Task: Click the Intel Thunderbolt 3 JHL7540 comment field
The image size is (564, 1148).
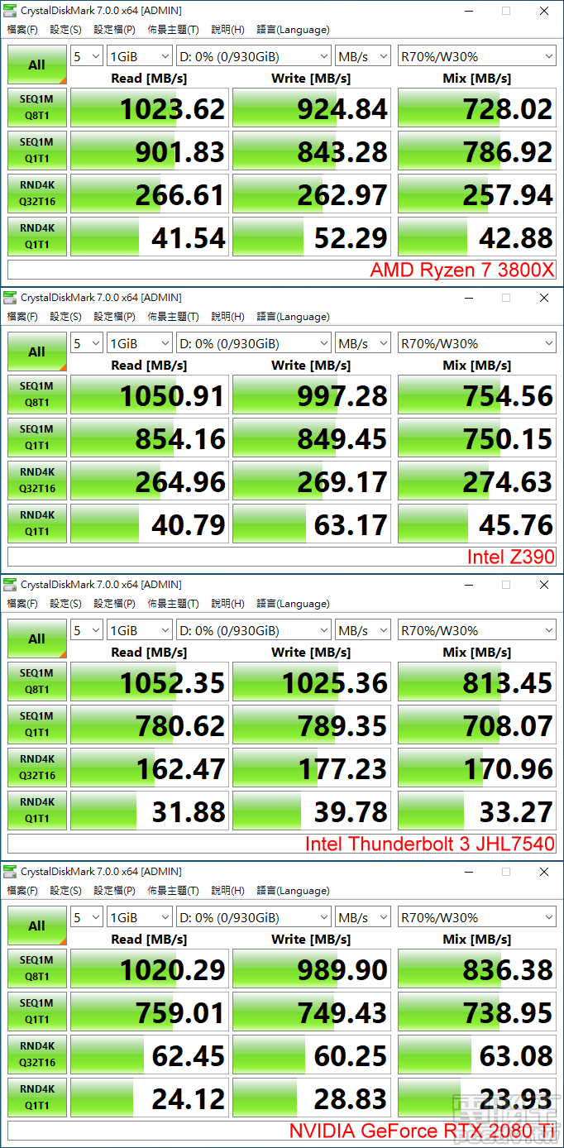Action: tap(282, 844)
